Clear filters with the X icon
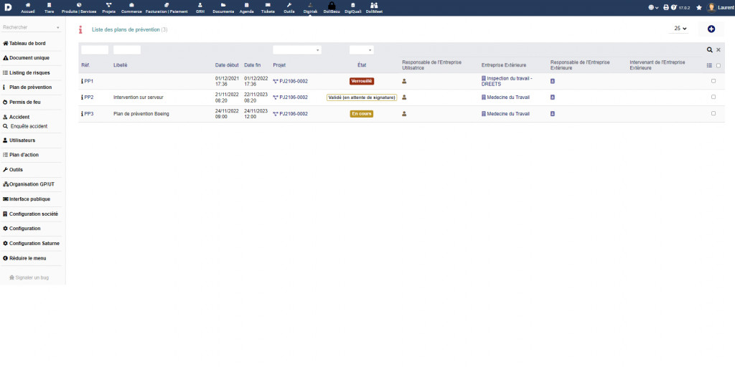Screen dimensions: 735x367 point(718,49)
